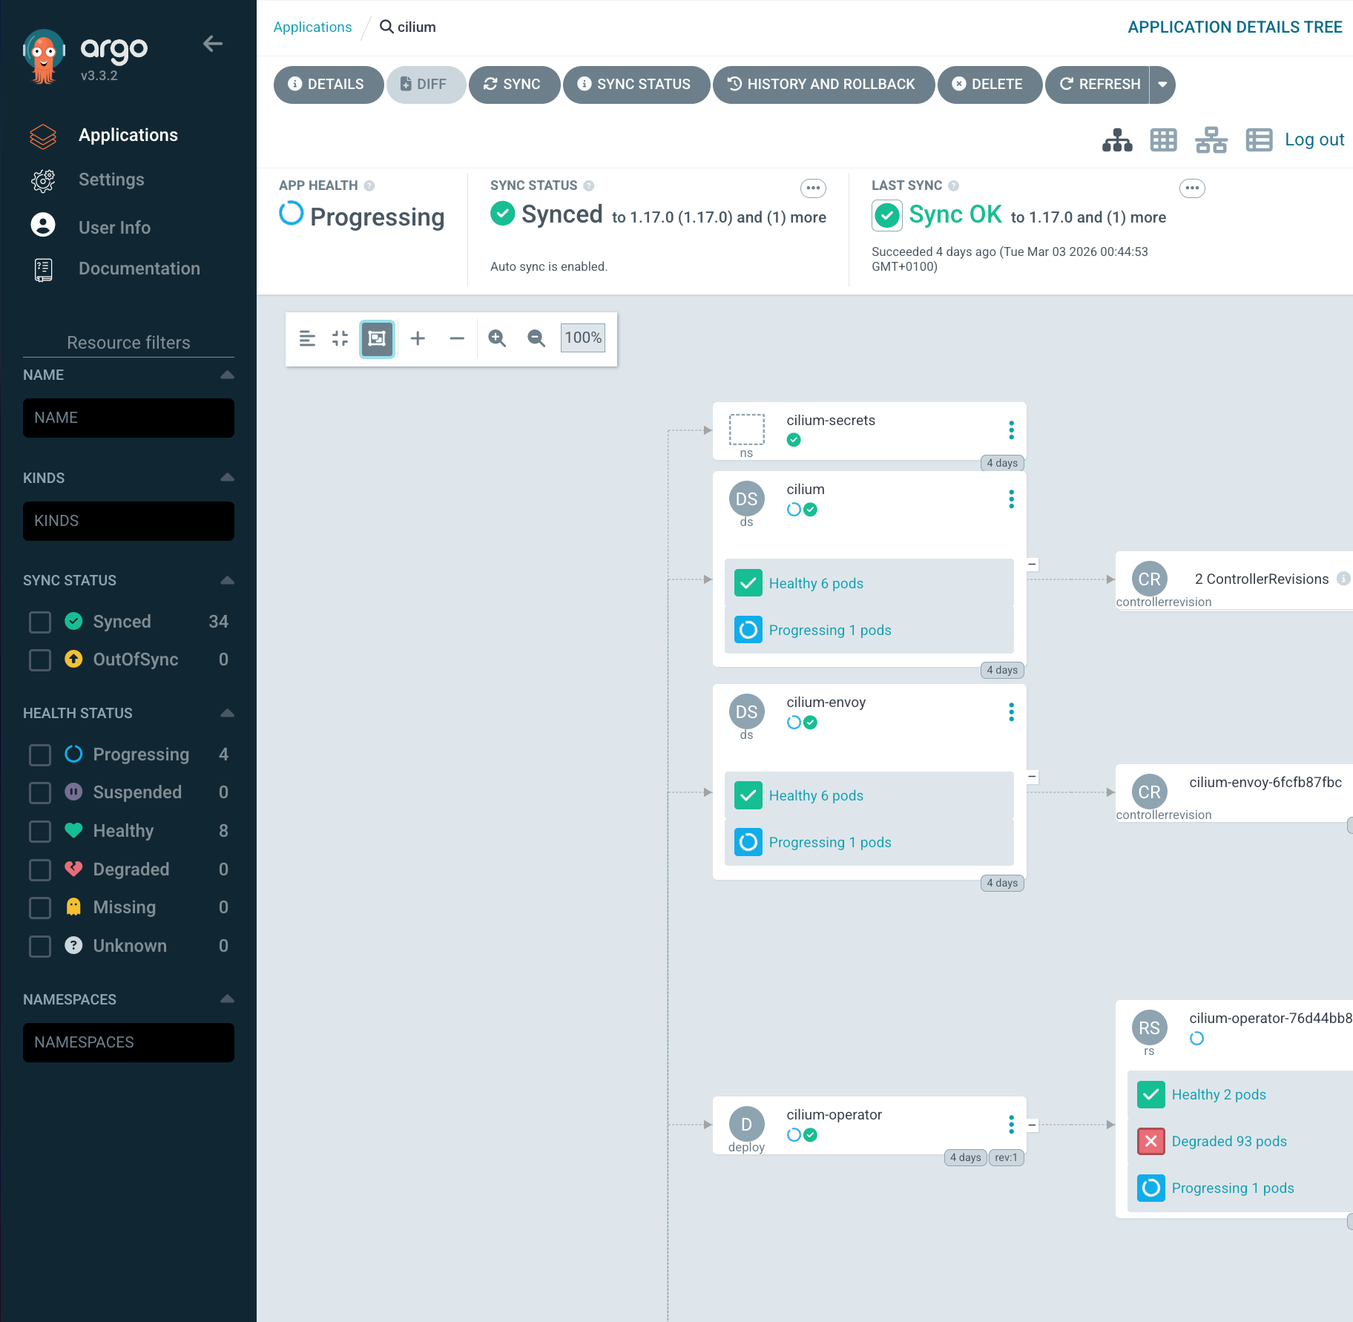Check the Synced sync status filter
Screen dimensions: 1353x1322
tap(40, 622)
